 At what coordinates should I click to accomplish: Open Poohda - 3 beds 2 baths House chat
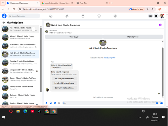point(20,62)
